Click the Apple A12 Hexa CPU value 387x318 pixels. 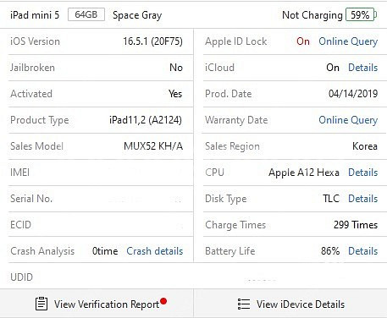click(304, 173)
